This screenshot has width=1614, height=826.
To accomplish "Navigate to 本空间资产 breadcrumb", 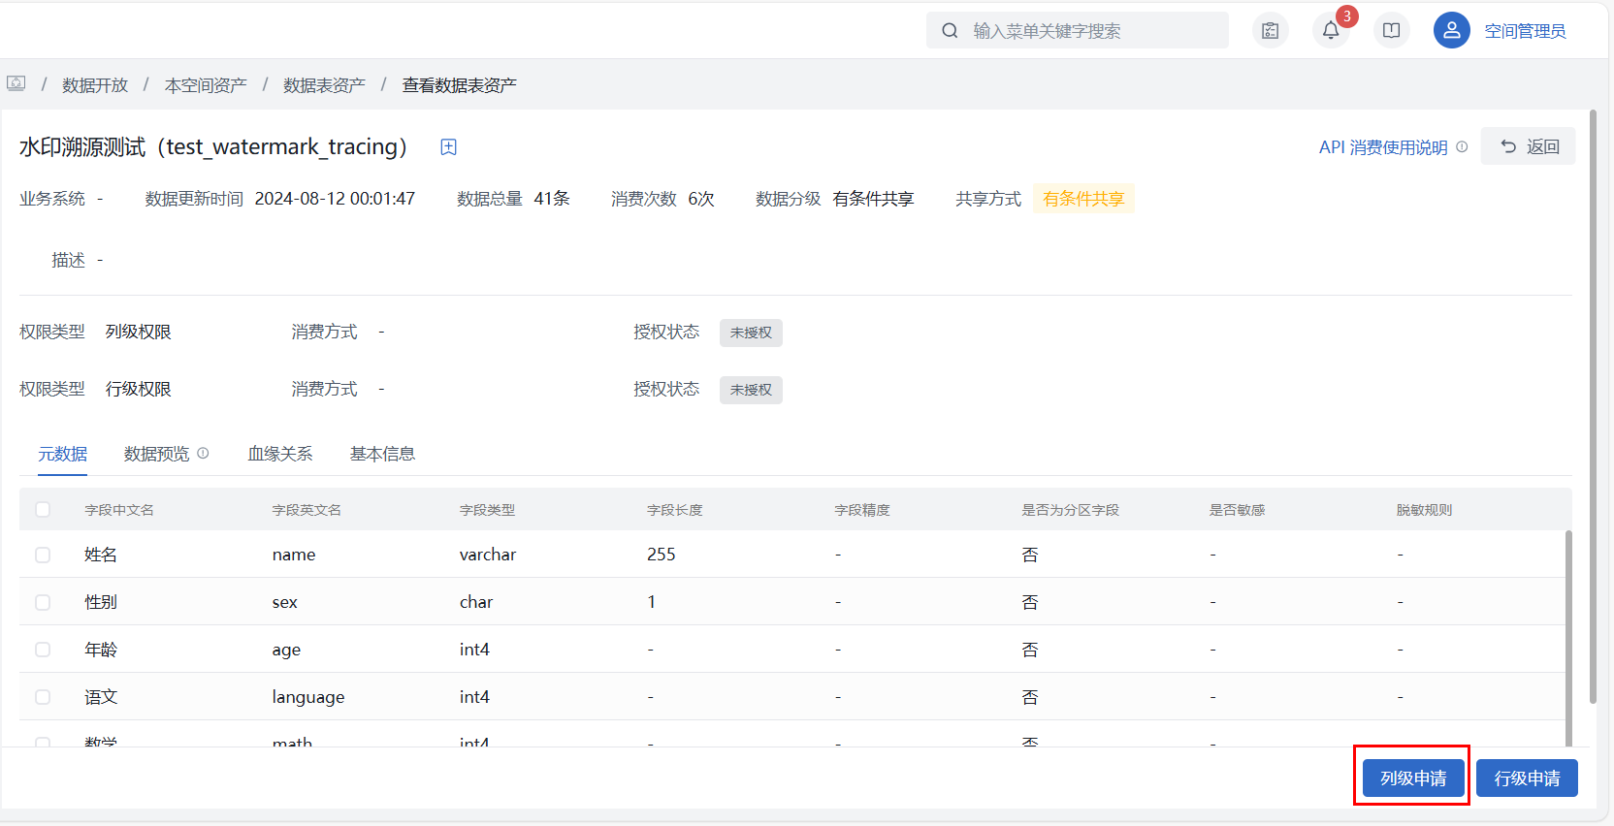I will click(x=206, y=85).
